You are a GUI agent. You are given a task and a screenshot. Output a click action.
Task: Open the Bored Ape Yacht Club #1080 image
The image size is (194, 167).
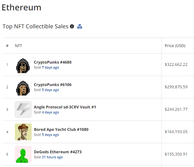click(23, 132)
